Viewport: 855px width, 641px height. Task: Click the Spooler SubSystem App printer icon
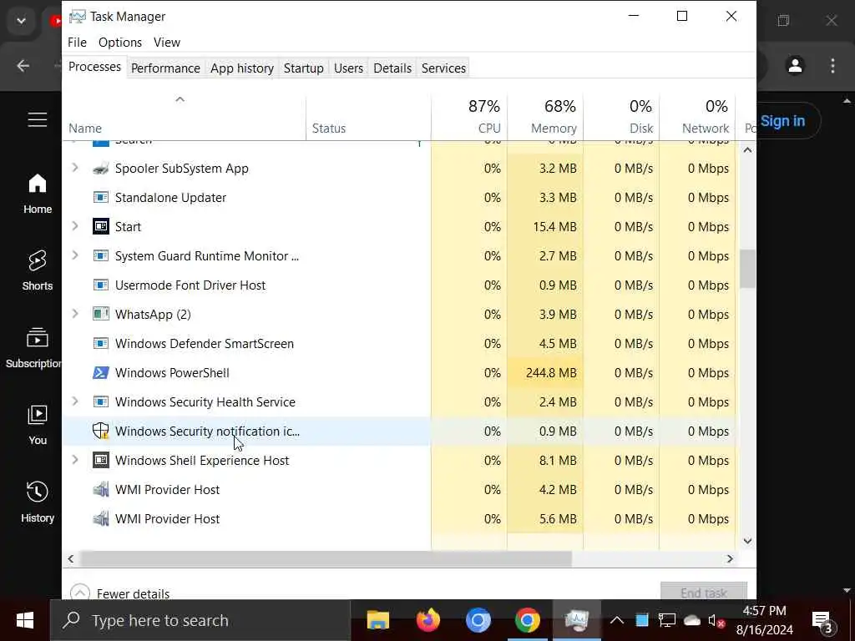tap(101, 169)
